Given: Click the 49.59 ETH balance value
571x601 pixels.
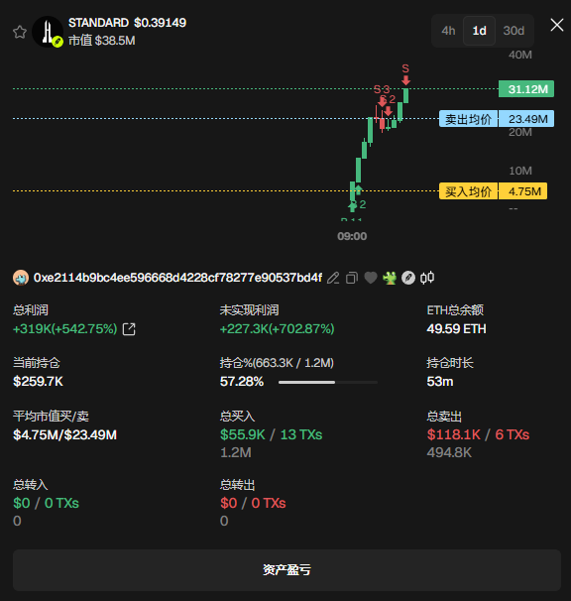Looking at the screenshot, I should point(456,329).
